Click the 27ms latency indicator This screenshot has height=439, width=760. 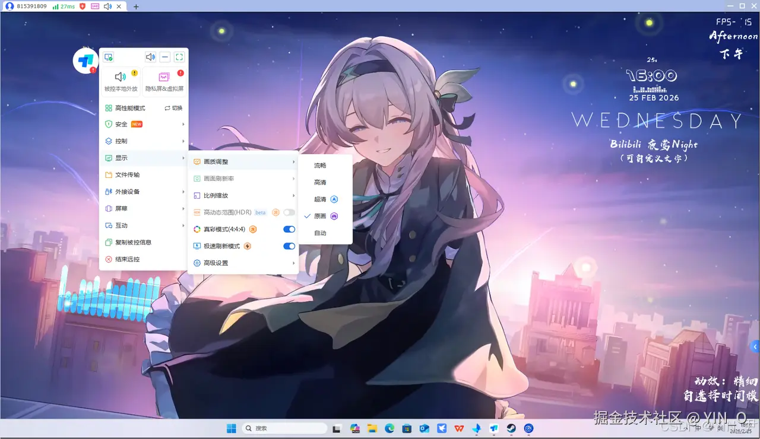pos(66,6)
